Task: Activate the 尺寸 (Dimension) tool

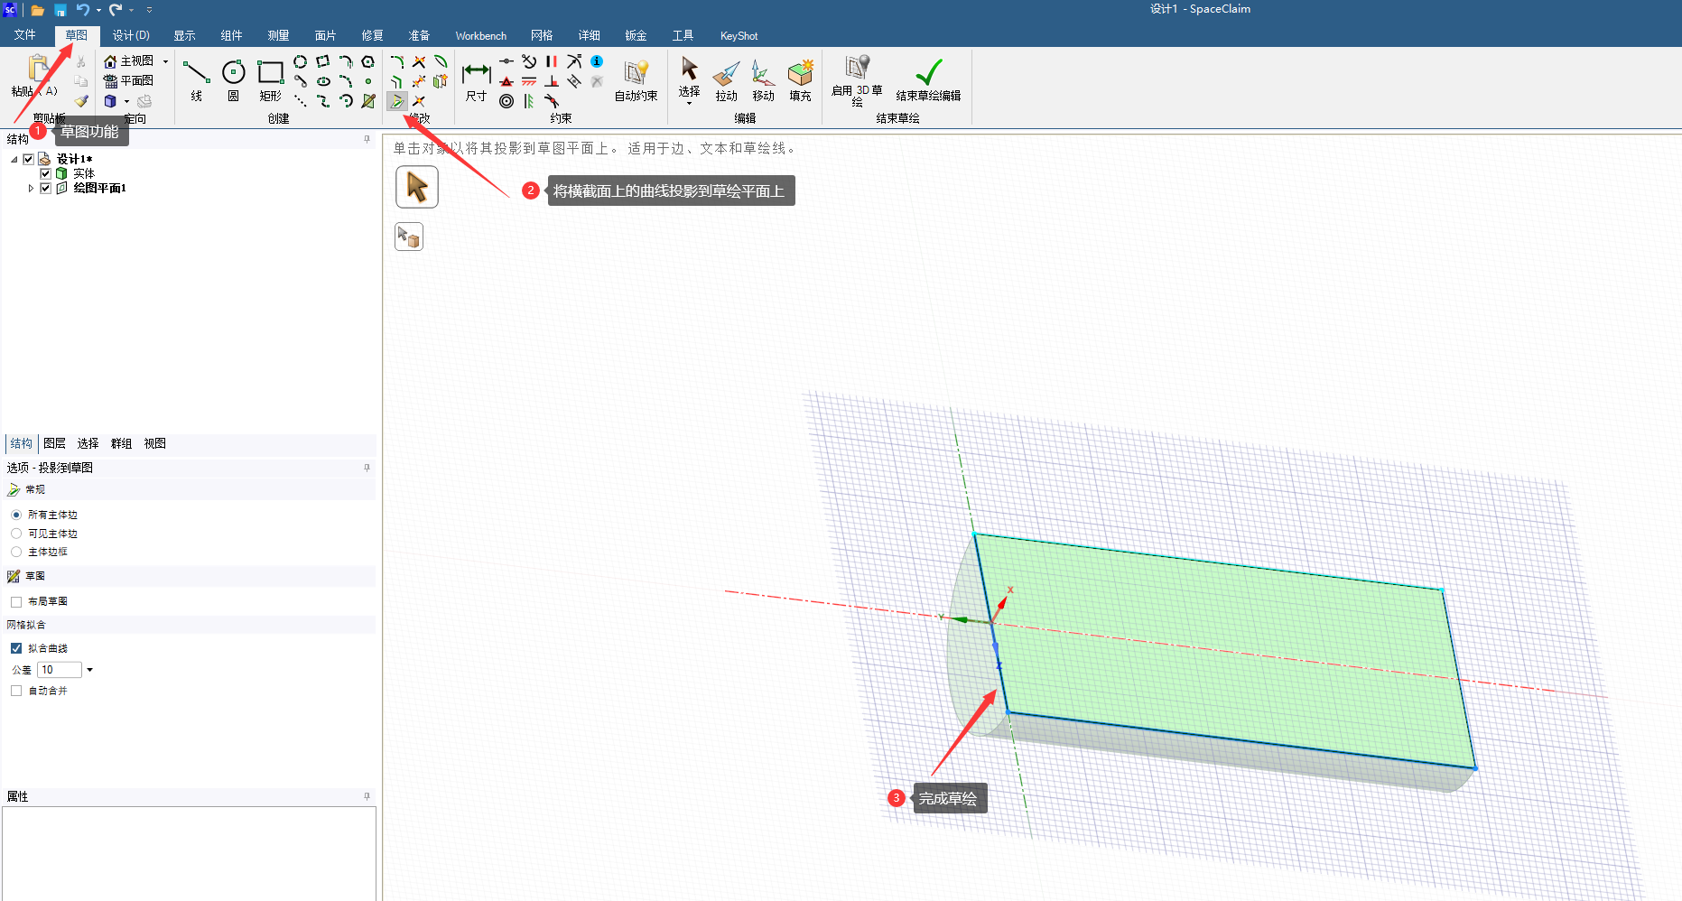Action: 476,79
